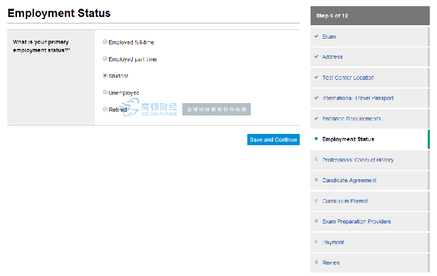Jump to Exam Preparation Providers step
The width and height of the screenshot is (437, 276).
(356, 222)
